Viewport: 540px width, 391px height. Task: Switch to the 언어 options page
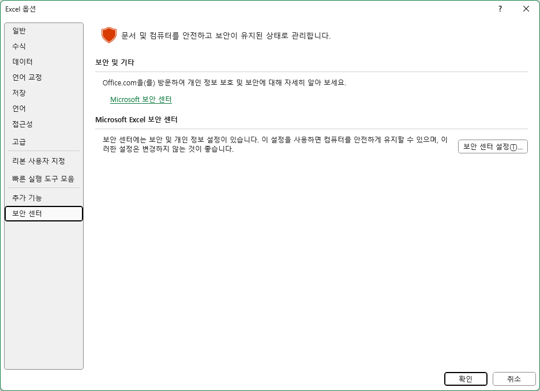[x=44, y=108]
